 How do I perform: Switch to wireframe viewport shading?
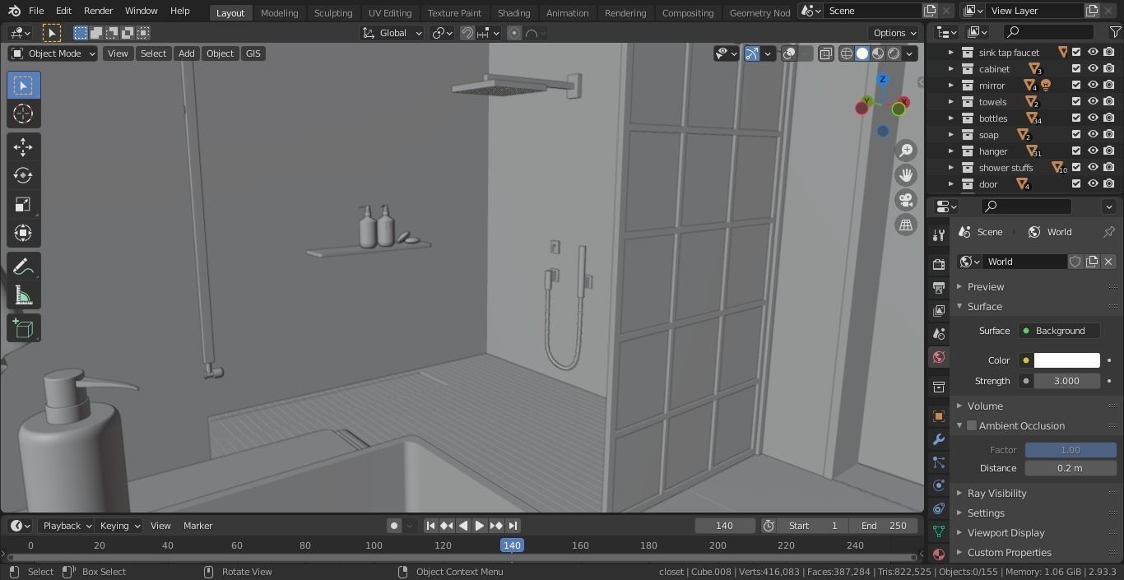[x=847, y=53]
